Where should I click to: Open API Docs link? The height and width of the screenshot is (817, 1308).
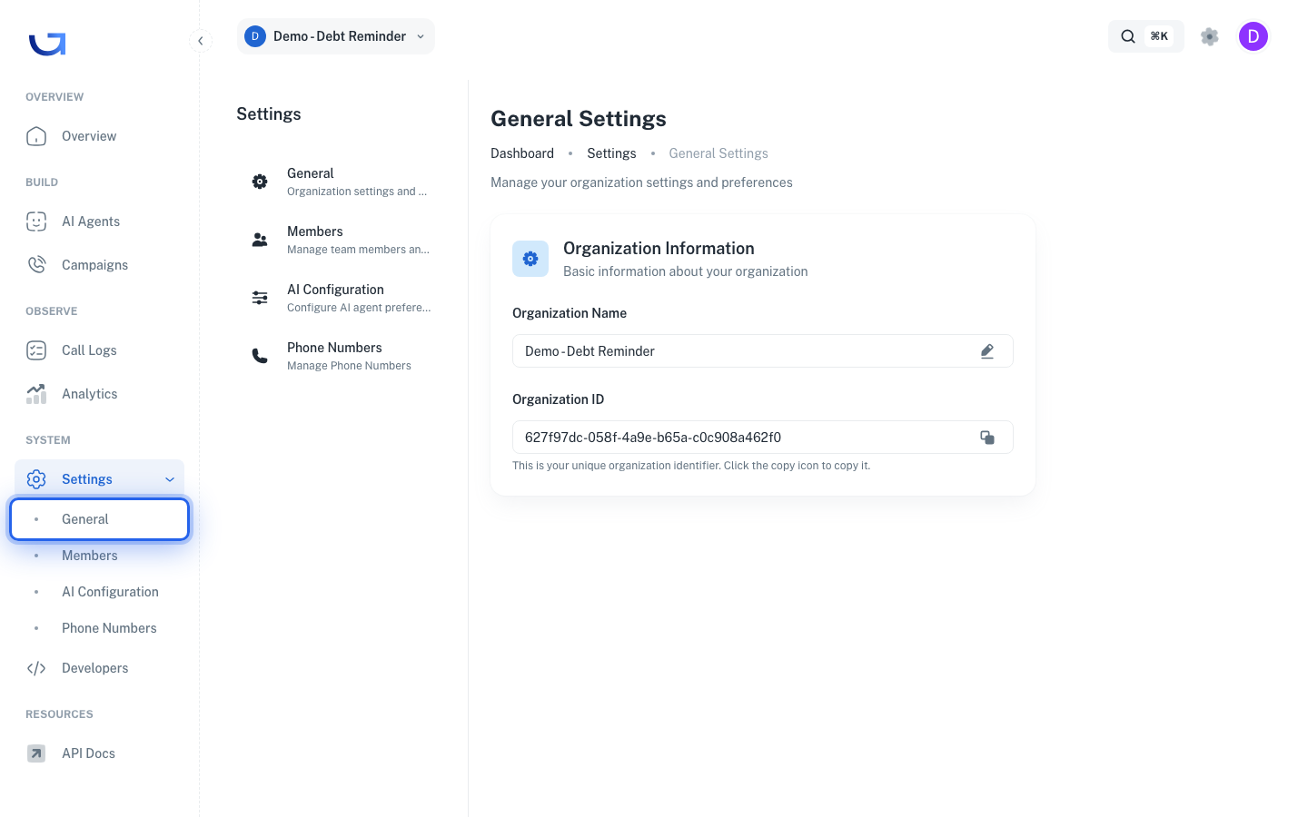pyautogui.click(x=99, y=753)
